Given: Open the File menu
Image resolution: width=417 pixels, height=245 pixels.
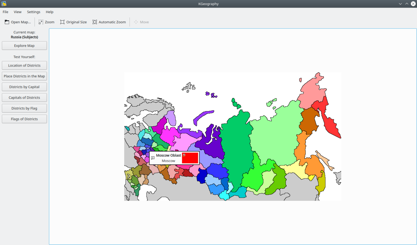Looking at the screenshot, I should (5, 12).
